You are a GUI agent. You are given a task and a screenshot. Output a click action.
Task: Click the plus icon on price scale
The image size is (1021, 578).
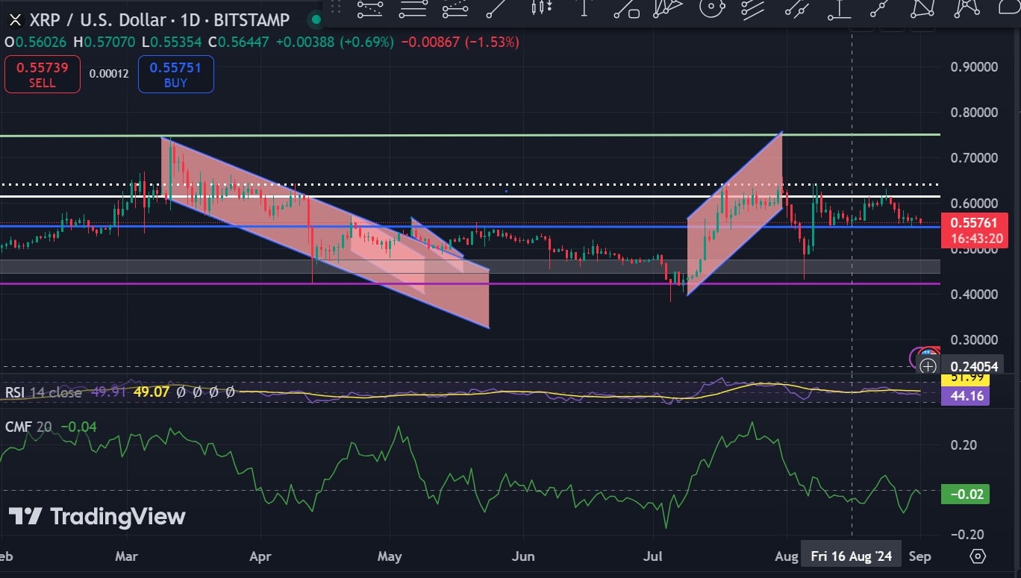[928, 366]
